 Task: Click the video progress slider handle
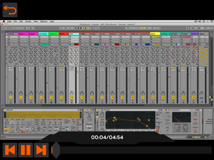pyautogui.click(x=56, y=150)
